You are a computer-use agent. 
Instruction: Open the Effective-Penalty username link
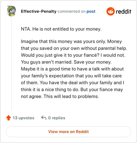click(x=39, y=11)
